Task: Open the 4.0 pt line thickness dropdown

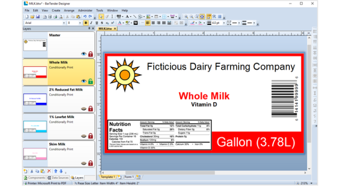Action: click(224, 23)
